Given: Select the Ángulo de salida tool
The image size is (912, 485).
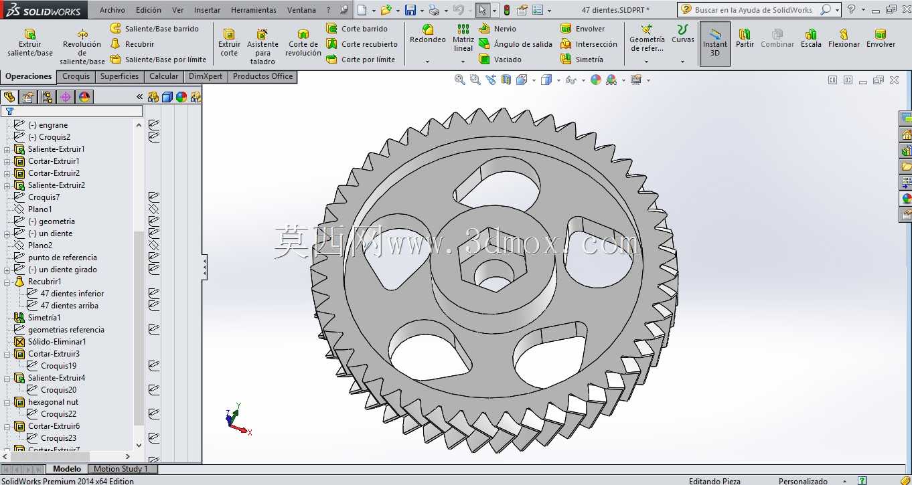Looking at the screenshot, I should (516, 44).
